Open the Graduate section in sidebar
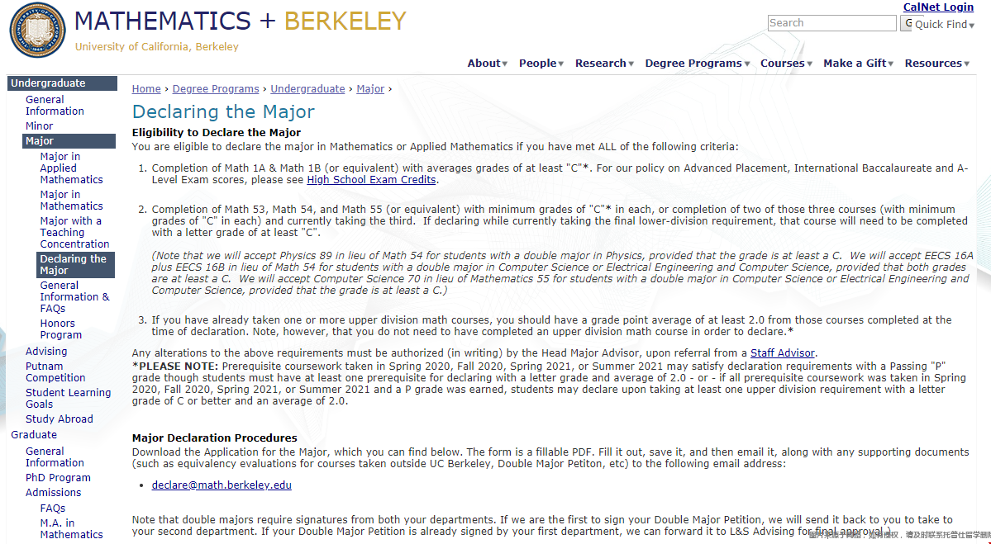 [34, 435]
